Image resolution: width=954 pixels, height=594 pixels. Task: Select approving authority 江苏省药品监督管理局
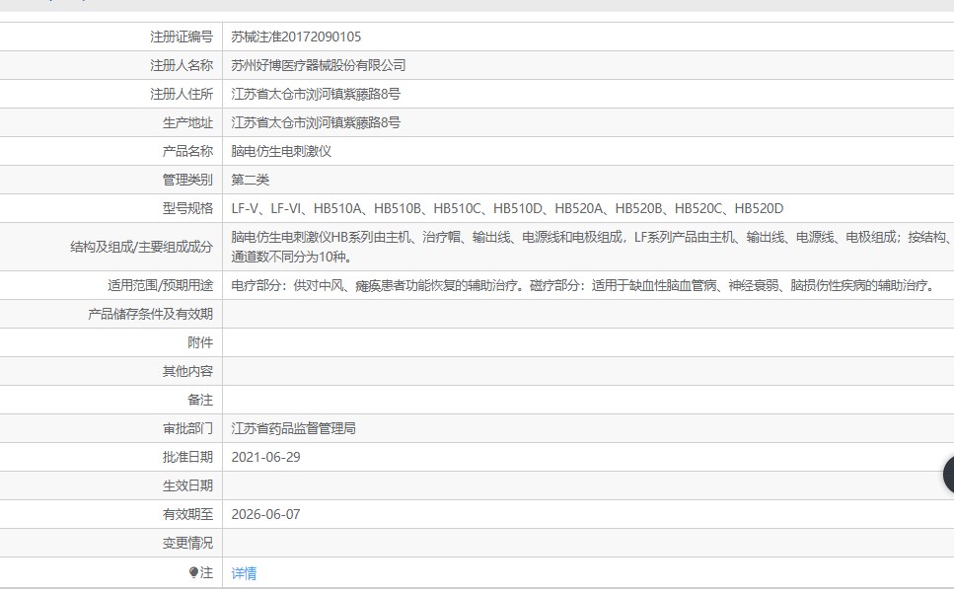coord(293,428)
